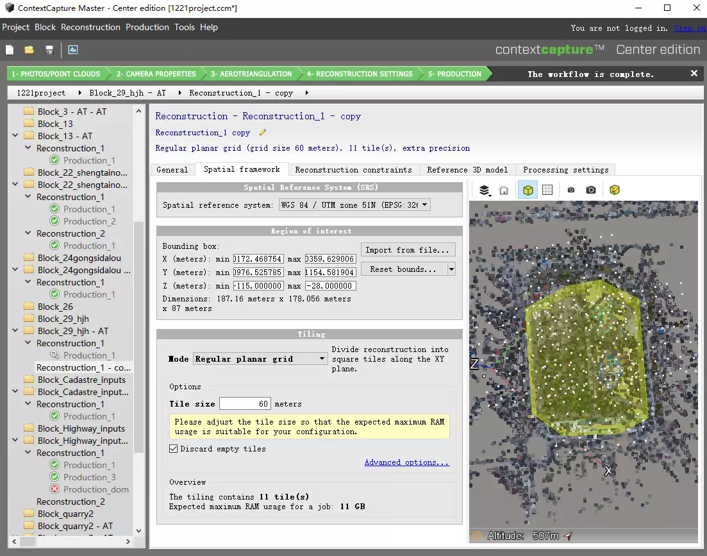Open the Project menu
This screenshot has height=556, width=707.
pos(16,28)
